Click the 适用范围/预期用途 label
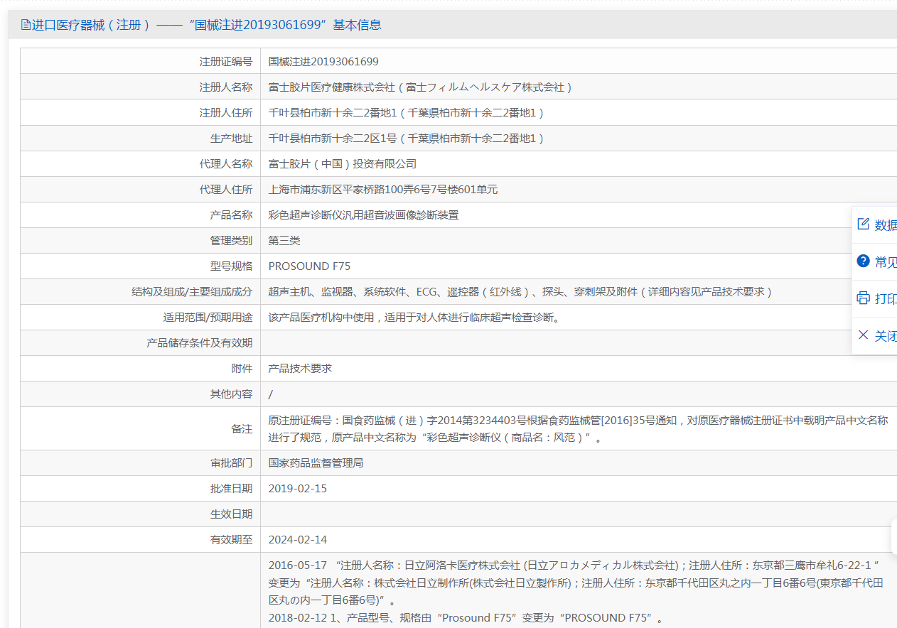 pyautogui.click(x=208, y=318)
